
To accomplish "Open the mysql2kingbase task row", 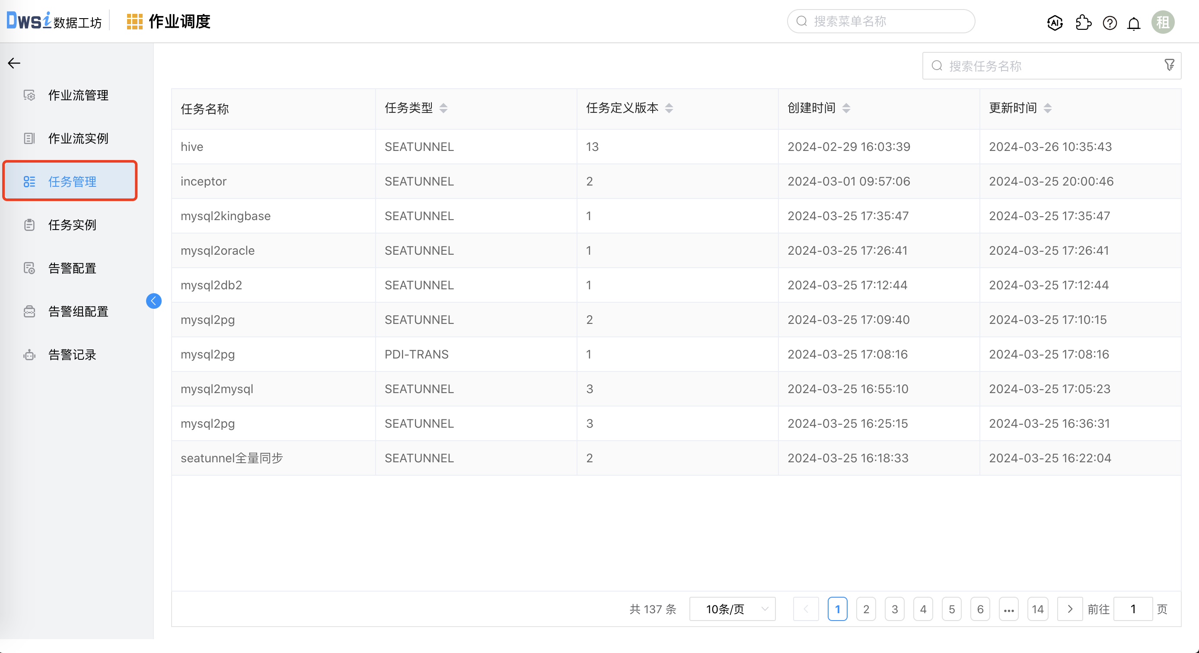I will 225,216.
